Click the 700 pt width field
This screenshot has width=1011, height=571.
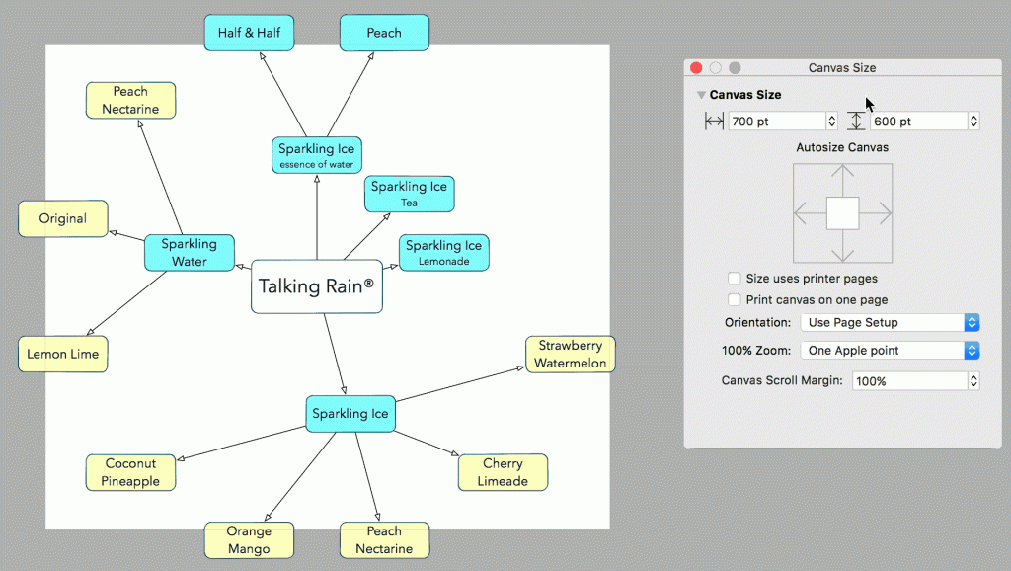coord(776,122)
